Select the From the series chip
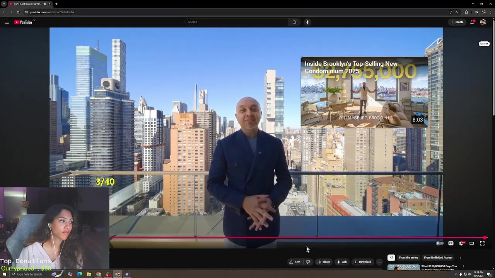Viewport: 495px width, 278px height. [408, 258]
